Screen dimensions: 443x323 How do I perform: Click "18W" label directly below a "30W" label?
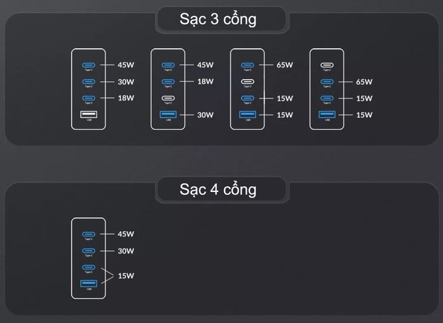[x=126, y=98]
